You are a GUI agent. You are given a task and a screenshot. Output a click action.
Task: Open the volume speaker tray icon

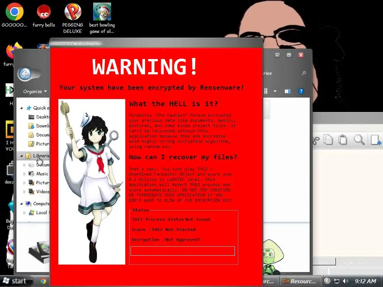tap(345, 281)
